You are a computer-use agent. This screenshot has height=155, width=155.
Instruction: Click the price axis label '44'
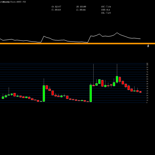(x=147, y=86)
